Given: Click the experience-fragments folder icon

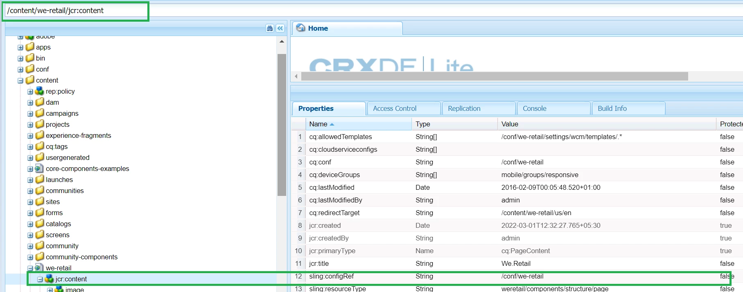Looking at the screenshot, I should click(x=40, y=135).
